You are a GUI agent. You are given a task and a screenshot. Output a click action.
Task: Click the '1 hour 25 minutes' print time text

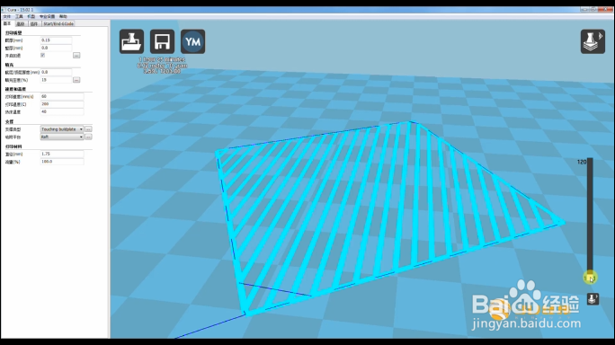[162, 59]
